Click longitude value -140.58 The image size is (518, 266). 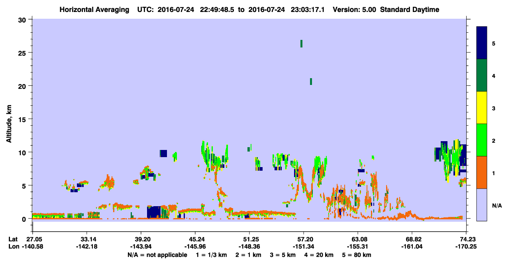(33, 246)
